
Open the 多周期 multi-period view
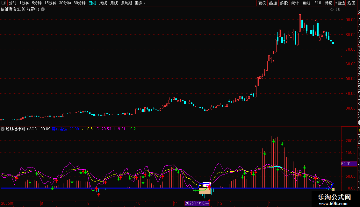(x=126, y=3)
